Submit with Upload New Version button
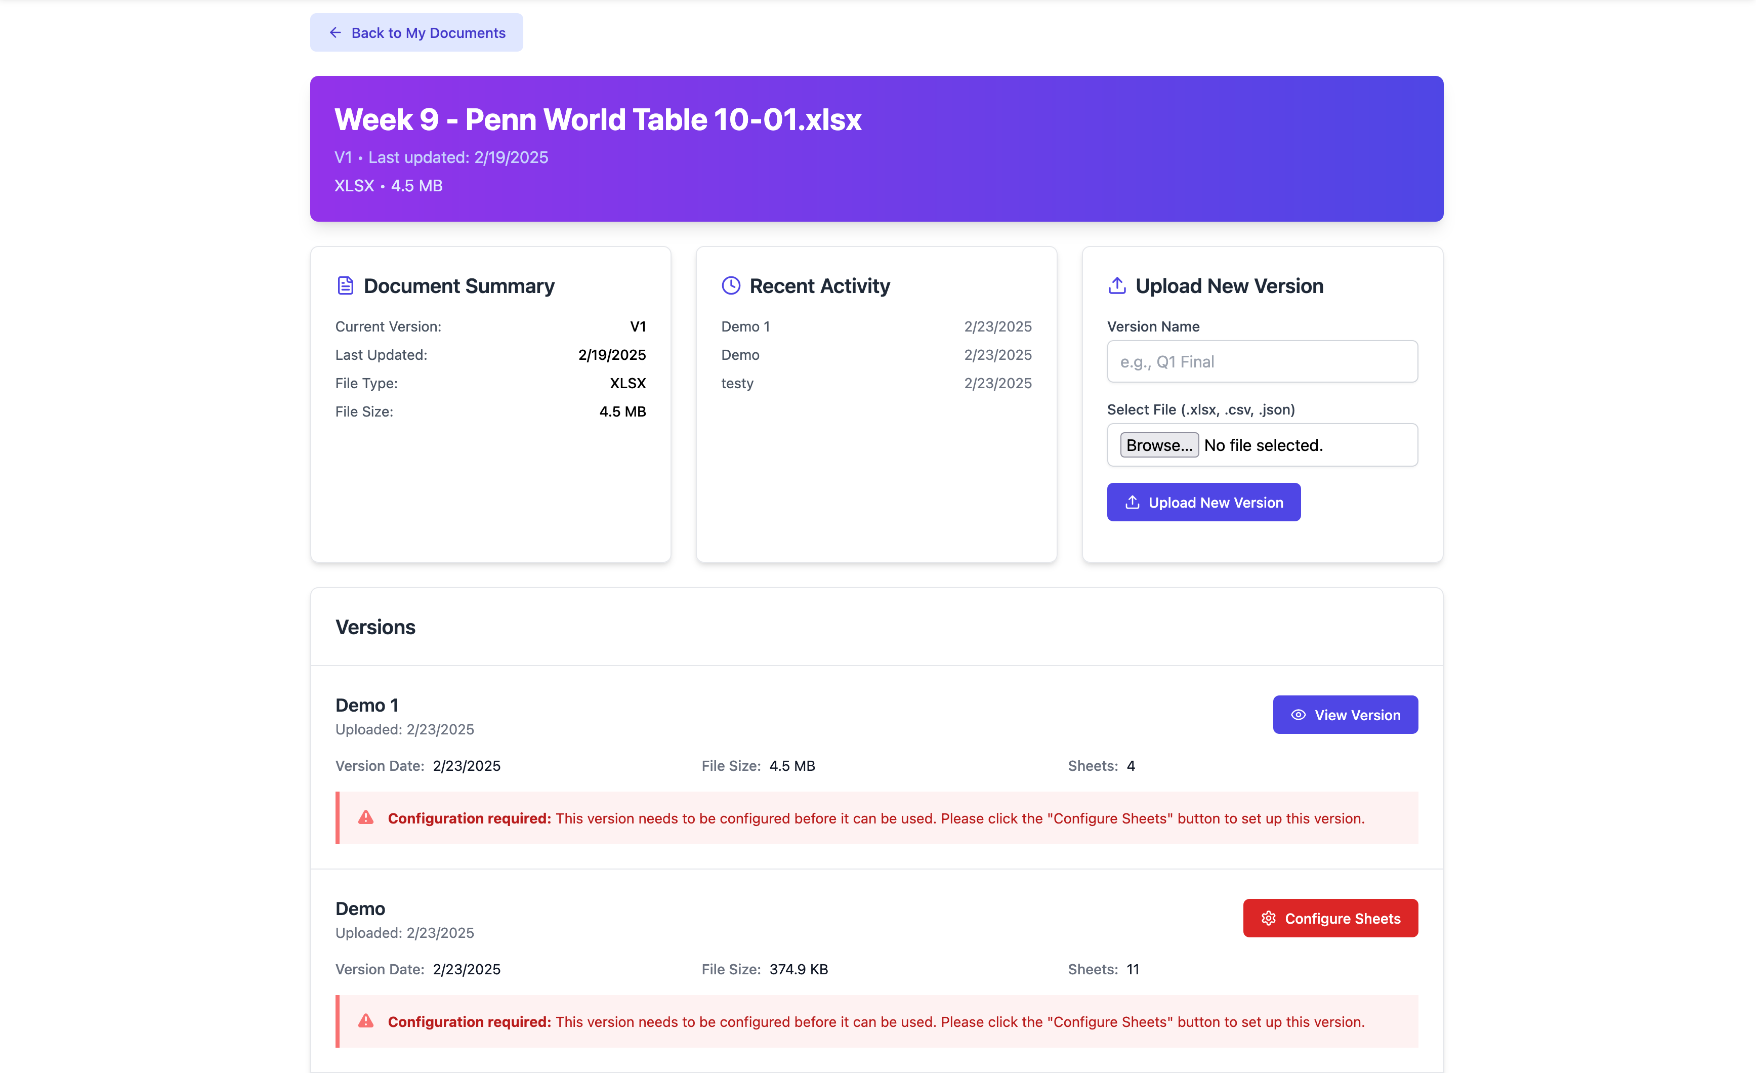The height and width of the screenshot is (1073, 1756). coord(1204,503)
